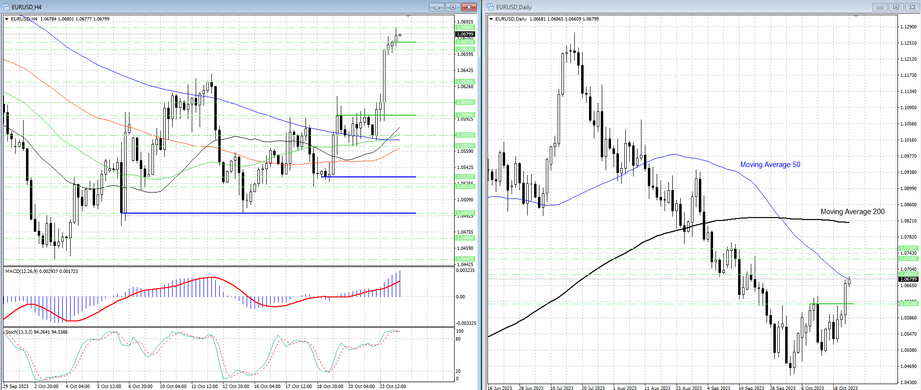Click the chart shift marker in H4 chart
921x390 pixels.
click(x=409, y=17)
